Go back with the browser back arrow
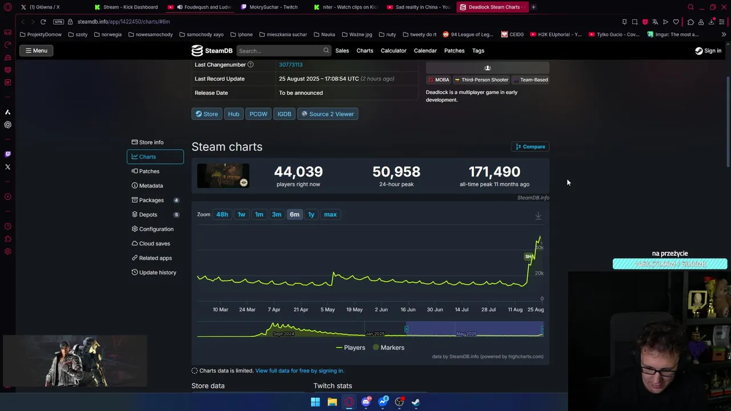 (x=23, y=22)
